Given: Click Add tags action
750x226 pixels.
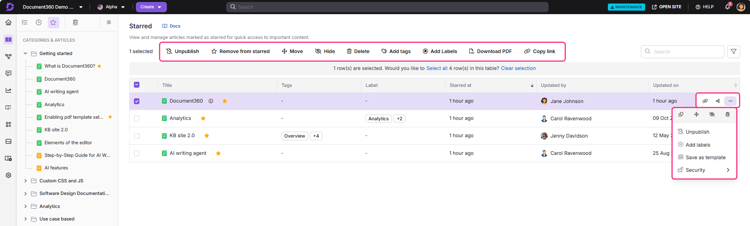Looking at the screenshot, I should 396,51.
